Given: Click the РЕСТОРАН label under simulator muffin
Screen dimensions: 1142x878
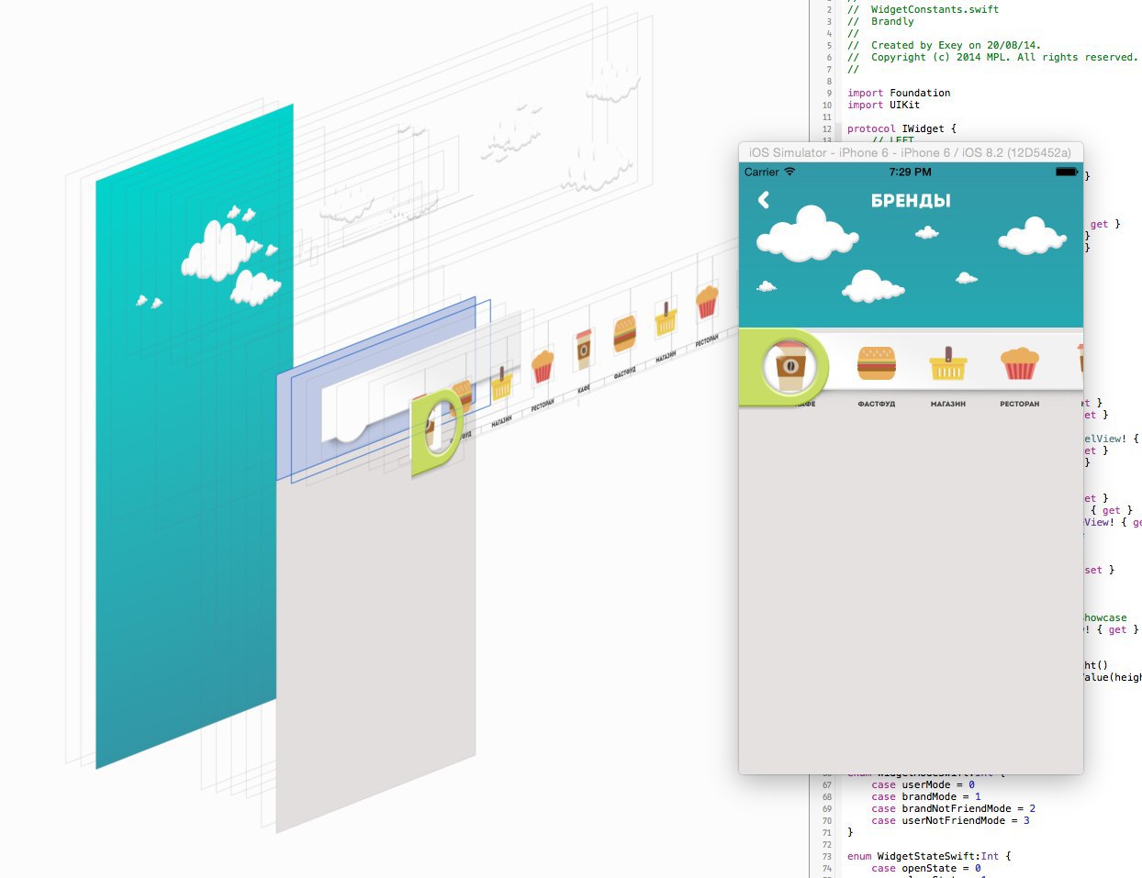Looking at the screenshot, I should click(1019, 404).
